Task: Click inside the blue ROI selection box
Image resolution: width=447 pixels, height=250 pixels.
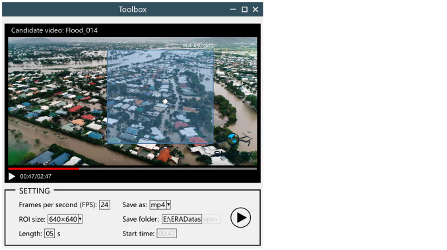Action: (x=160, y=97)
